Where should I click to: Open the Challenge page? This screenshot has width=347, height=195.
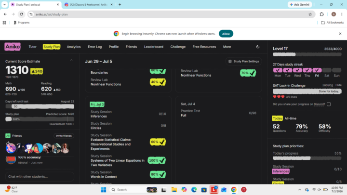[178, 47]
